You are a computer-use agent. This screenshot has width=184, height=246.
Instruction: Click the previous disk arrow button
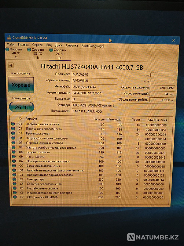tap(11, 65)
